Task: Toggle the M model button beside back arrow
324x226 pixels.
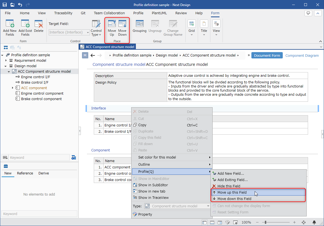Action: pos(85,55)
